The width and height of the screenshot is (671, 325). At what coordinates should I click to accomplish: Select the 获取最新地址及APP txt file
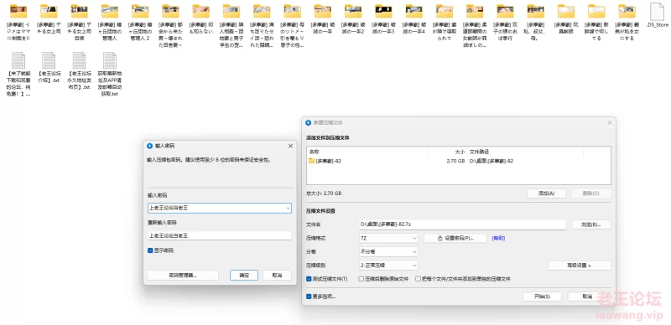pos(110,74)
